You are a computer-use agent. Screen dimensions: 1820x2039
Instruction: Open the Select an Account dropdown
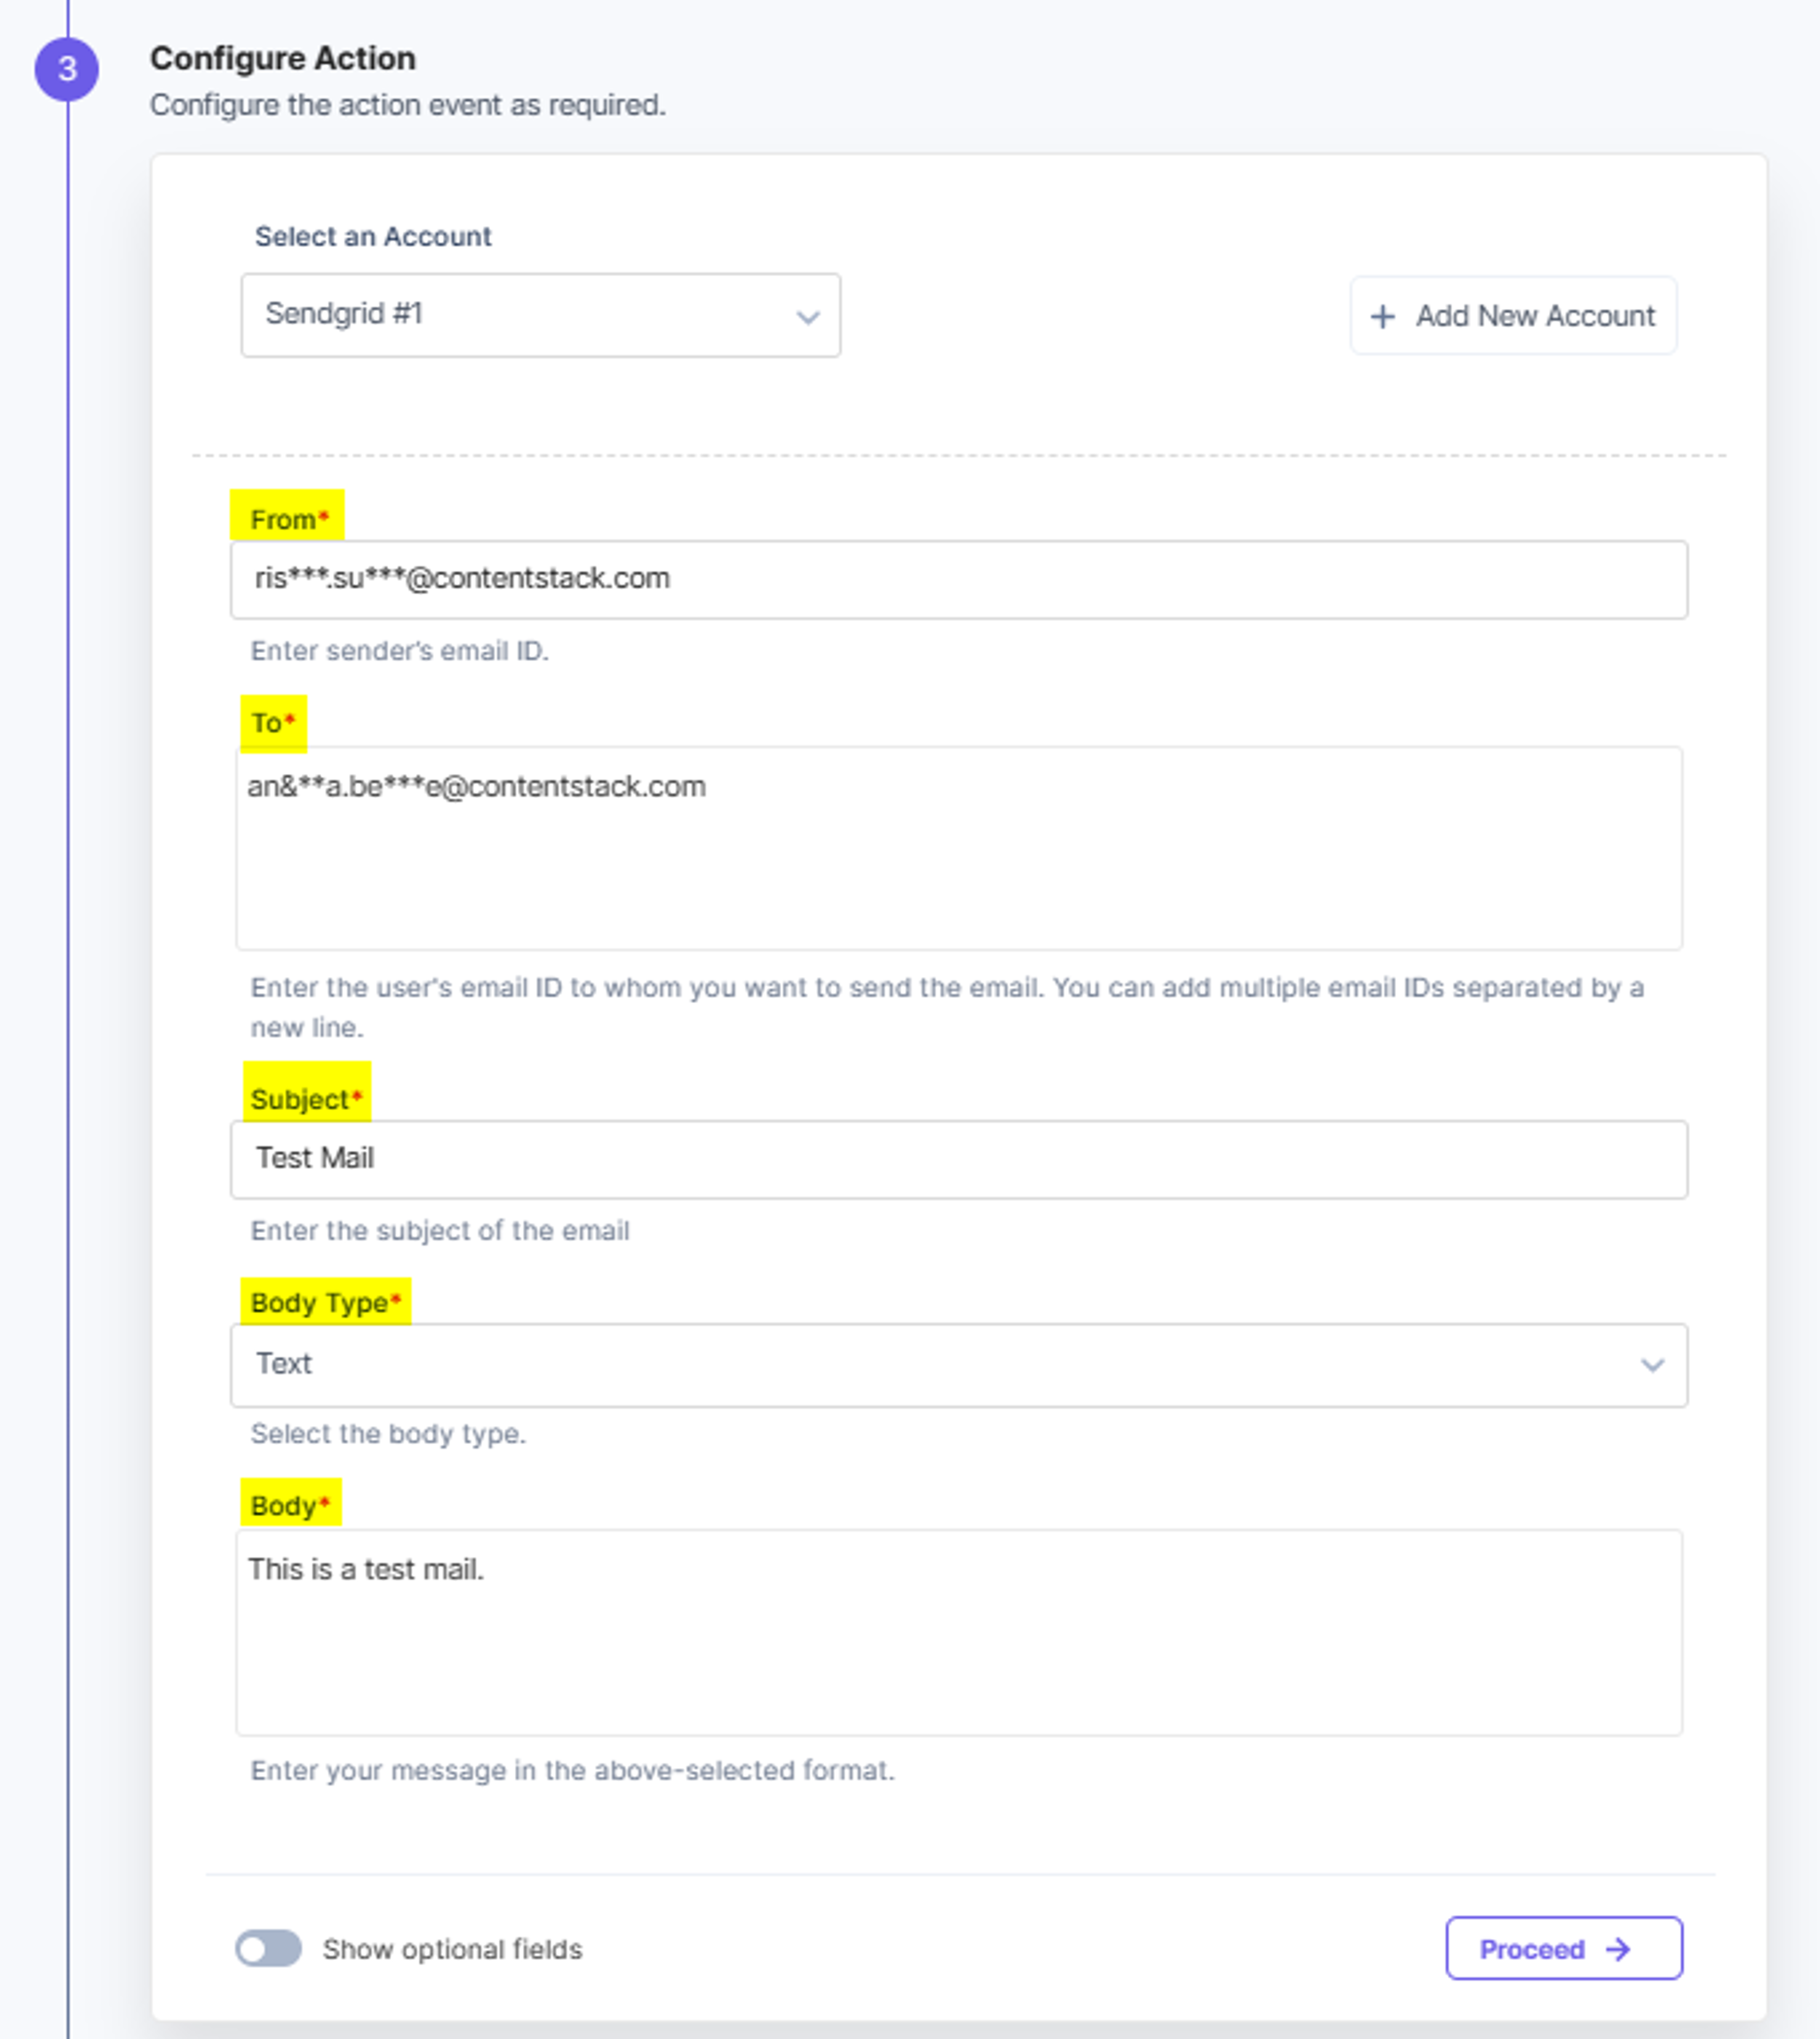[540, 315]
